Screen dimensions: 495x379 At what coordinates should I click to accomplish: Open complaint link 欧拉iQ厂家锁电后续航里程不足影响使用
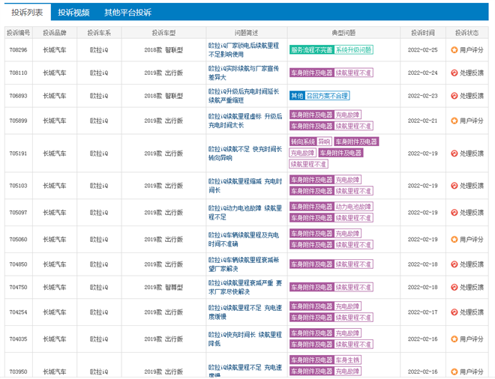click(x=244, y=50)
